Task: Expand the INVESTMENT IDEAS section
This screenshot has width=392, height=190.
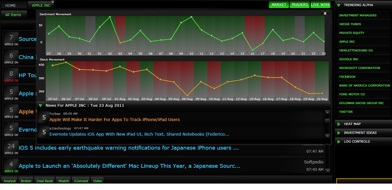Action: click(339, 133)
